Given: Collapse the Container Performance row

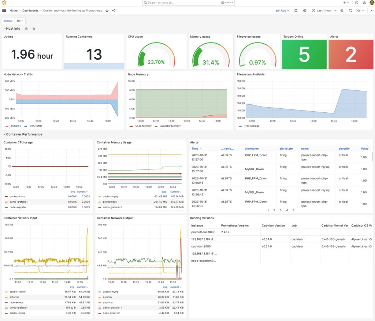Looking at the screenshot, I should [23, 134].
